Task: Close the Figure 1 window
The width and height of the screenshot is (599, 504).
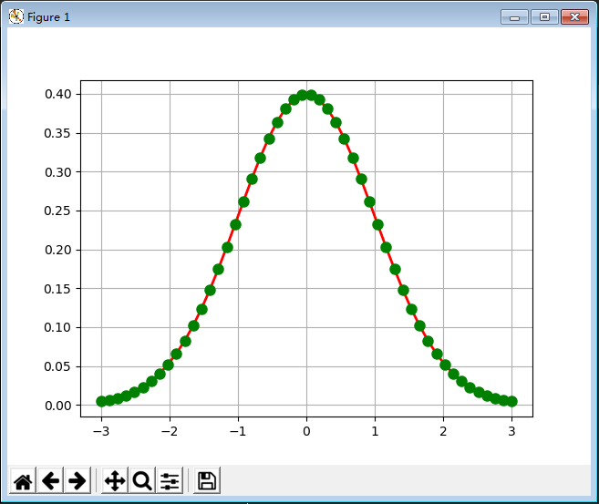Action: point(574,17)
